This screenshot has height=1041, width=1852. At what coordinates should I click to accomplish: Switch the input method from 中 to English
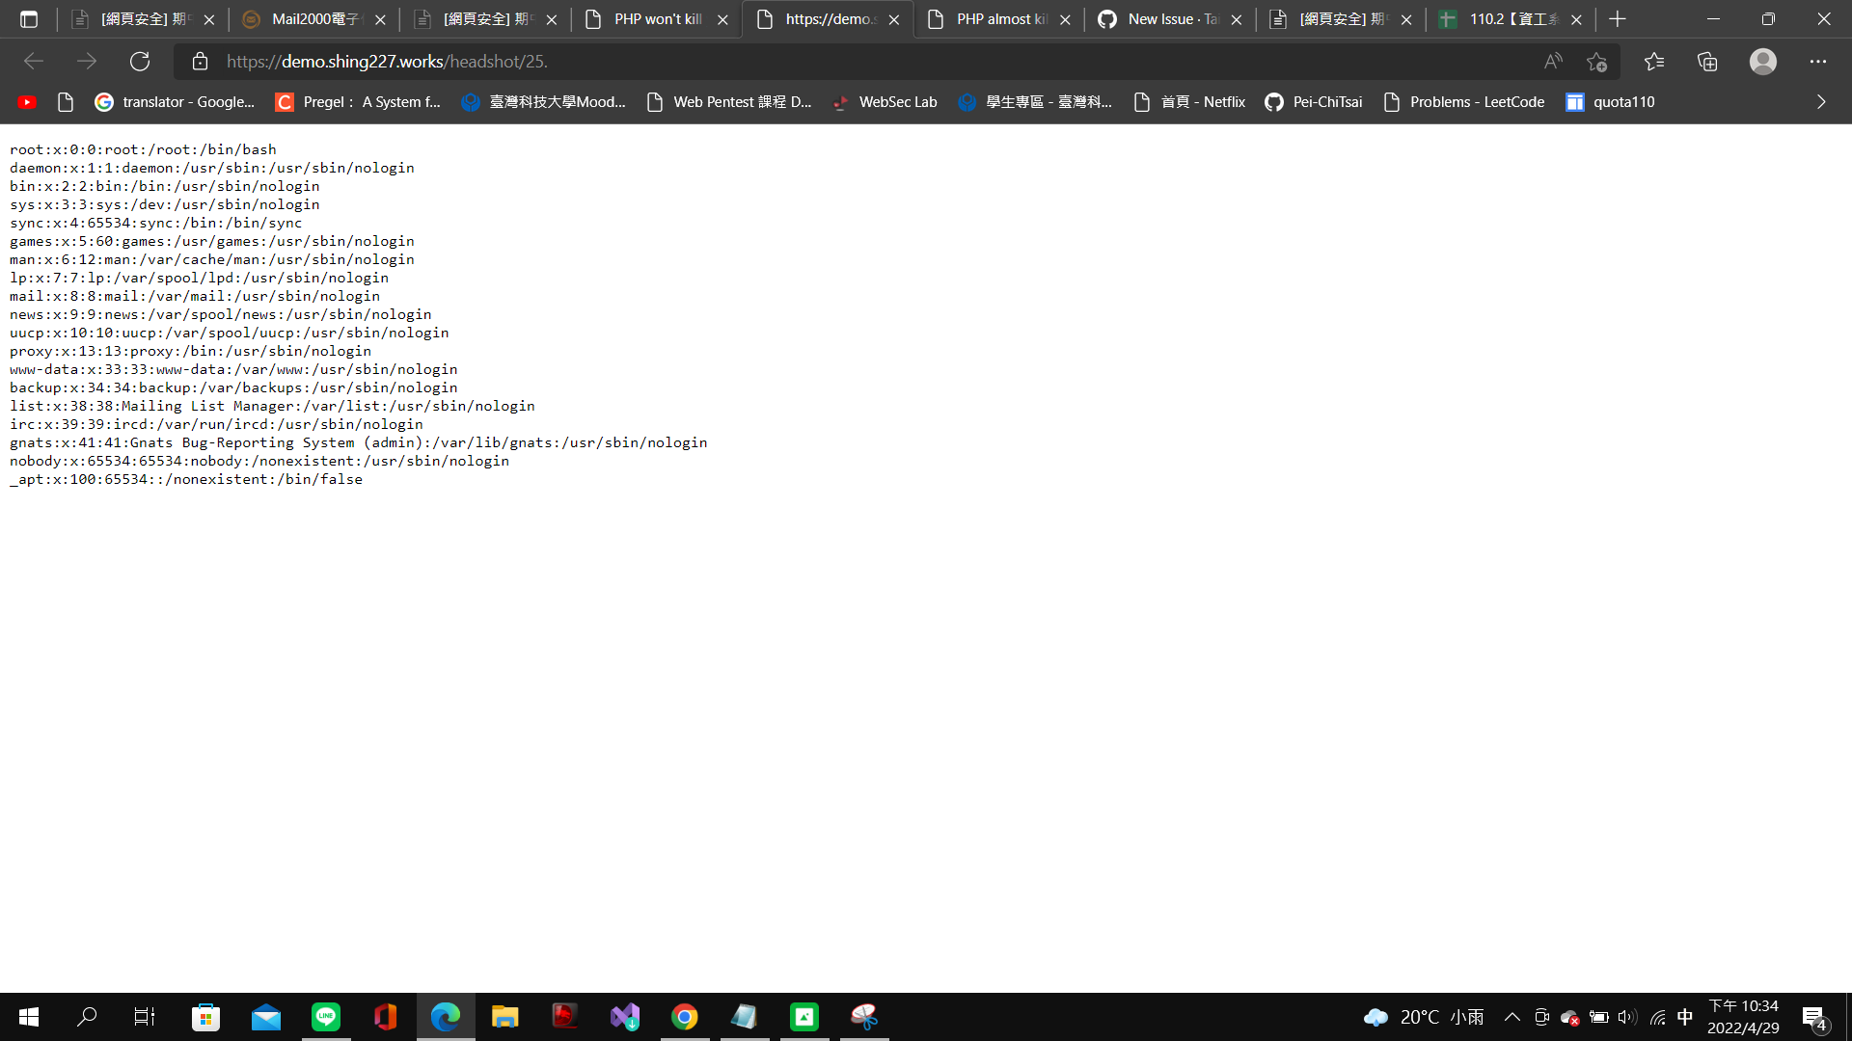coord(1684,1016)
